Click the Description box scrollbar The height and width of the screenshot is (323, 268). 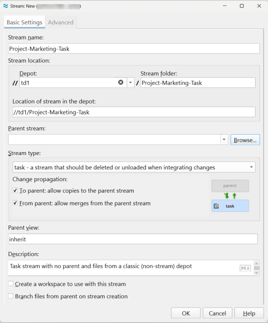257,268
